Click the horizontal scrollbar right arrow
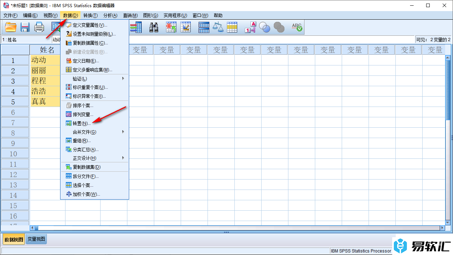Image resolution: width=453 pixels, height=255 pixels. pos(442,228)
